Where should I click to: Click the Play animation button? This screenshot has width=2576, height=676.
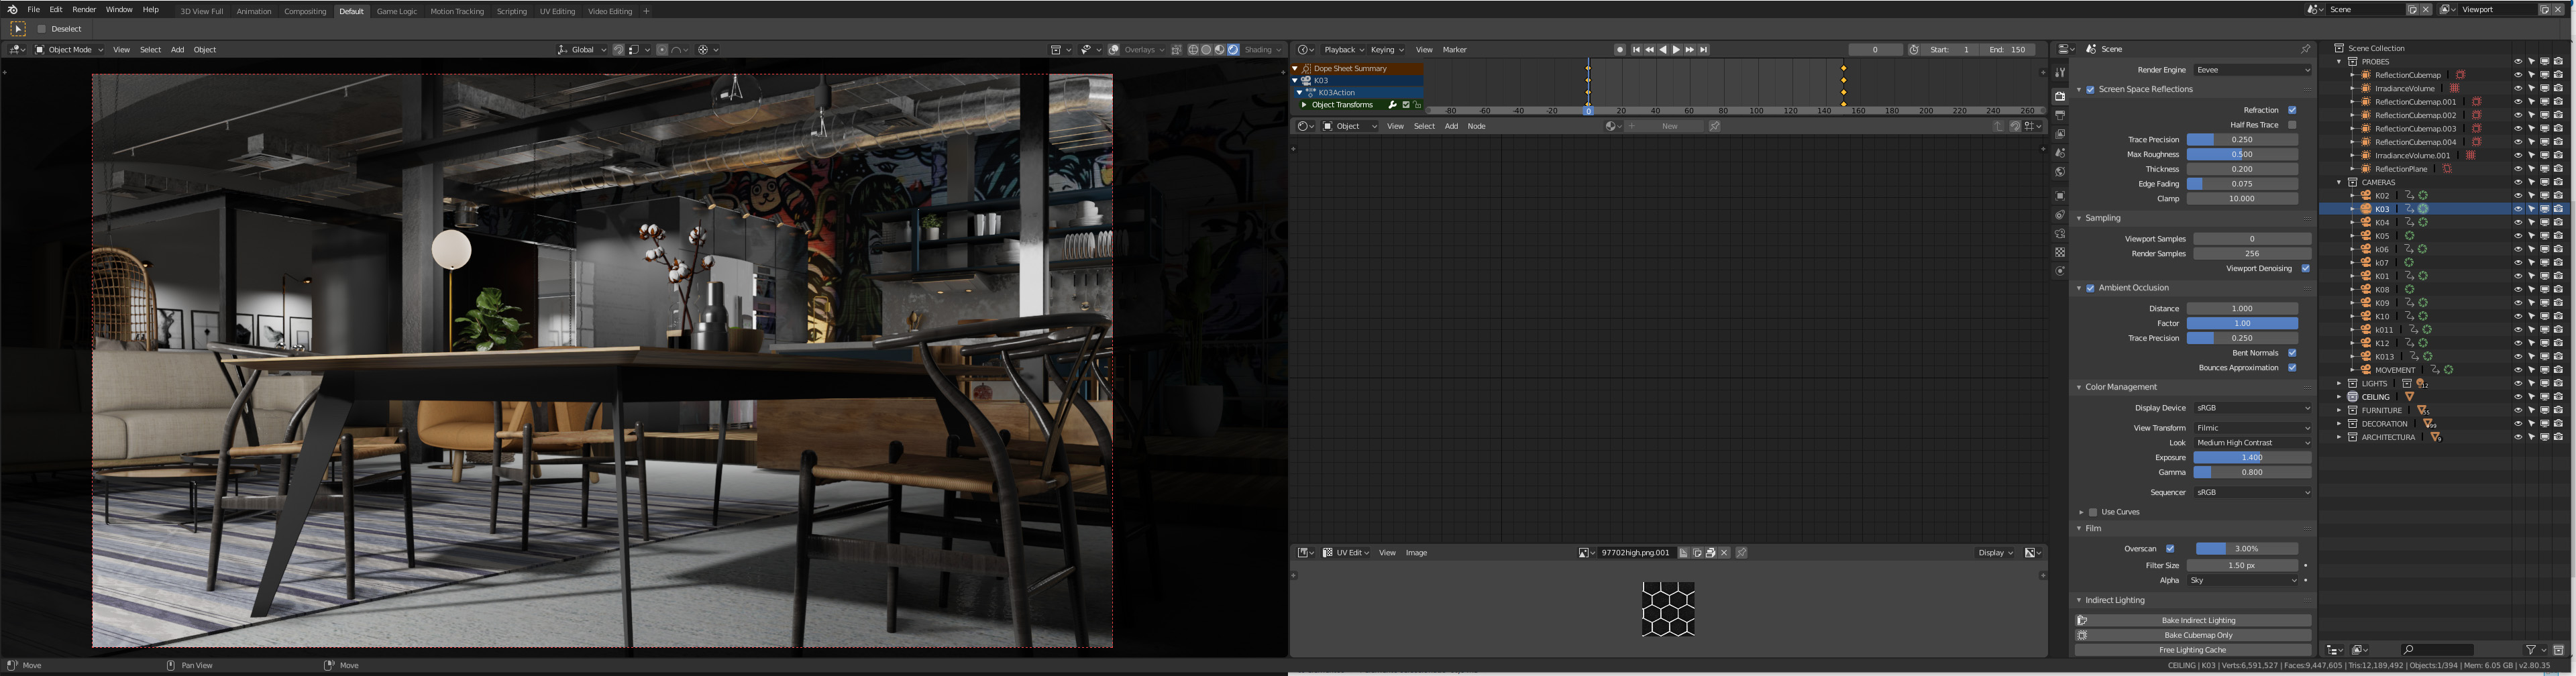[x=1677, y=50]
